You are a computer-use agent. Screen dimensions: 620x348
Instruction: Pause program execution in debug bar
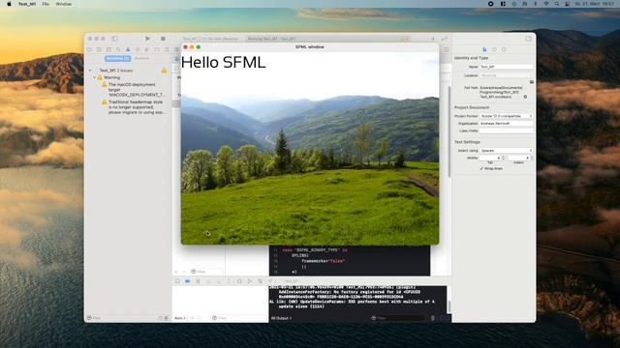198,281
